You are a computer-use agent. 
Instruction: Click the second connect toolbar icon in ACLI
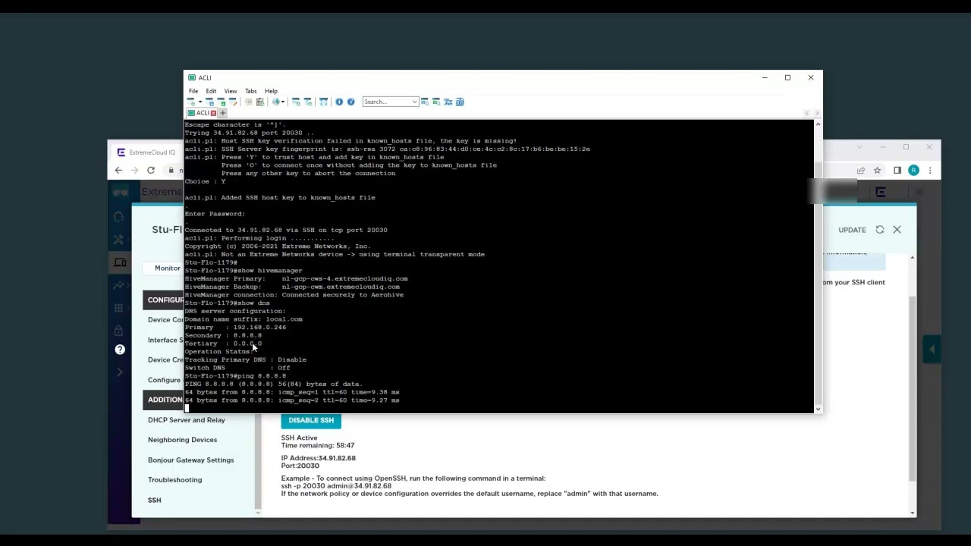[x=209, y=102]
